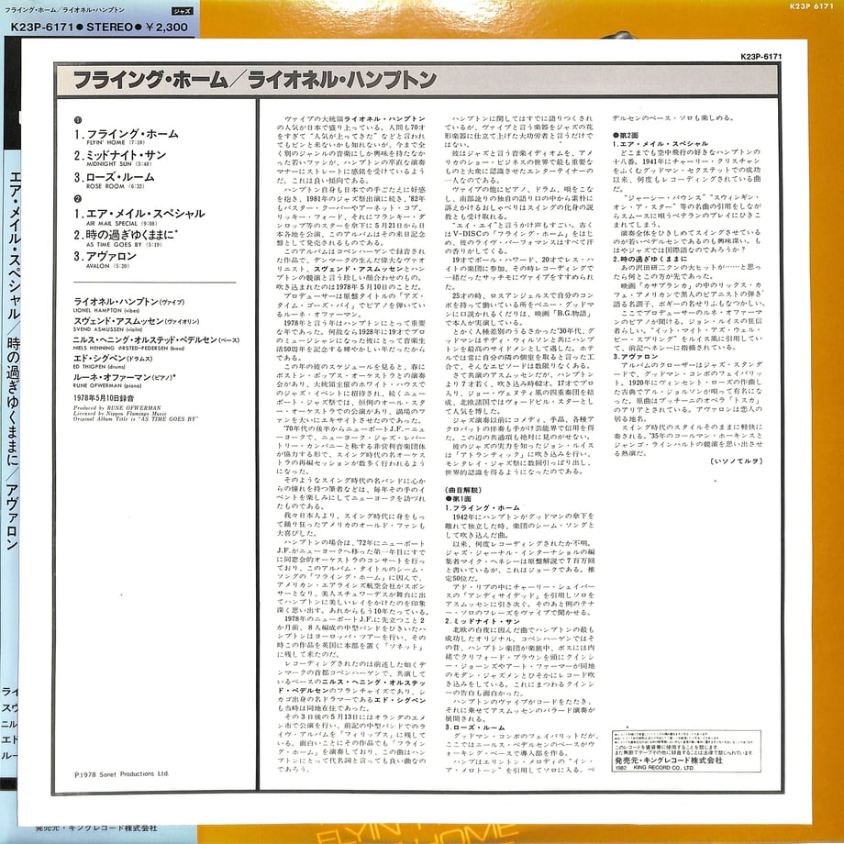Click the large gray banner title フライング・ホーム／ライオネル・ハンプトン
This screenshot has width=844, height=844.
255,80
